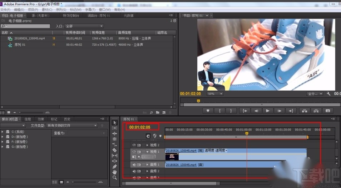This screenshot has width=341, height=188.
Task: Collapse the 视频 1 track
Action: (147, 152)
